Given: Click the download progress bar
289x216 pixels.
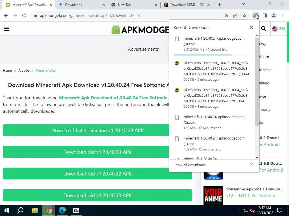Looking at the screenshot, I should tap(212, 55).
